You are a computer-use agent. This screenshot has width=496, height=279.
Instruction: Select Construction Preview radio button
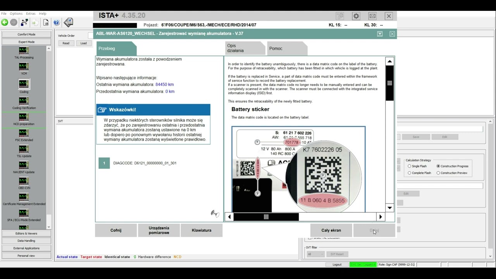pos(438,173)
